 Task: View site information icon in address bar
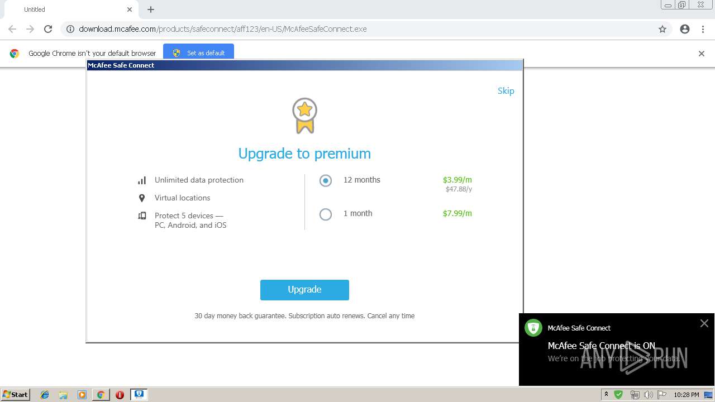pyautogui.click(x=70, y=29)
